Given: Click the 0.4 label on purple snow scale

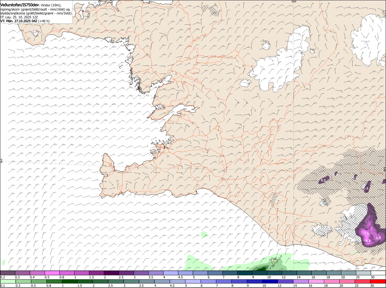Looking at the screenshot, I should (32, 277).
